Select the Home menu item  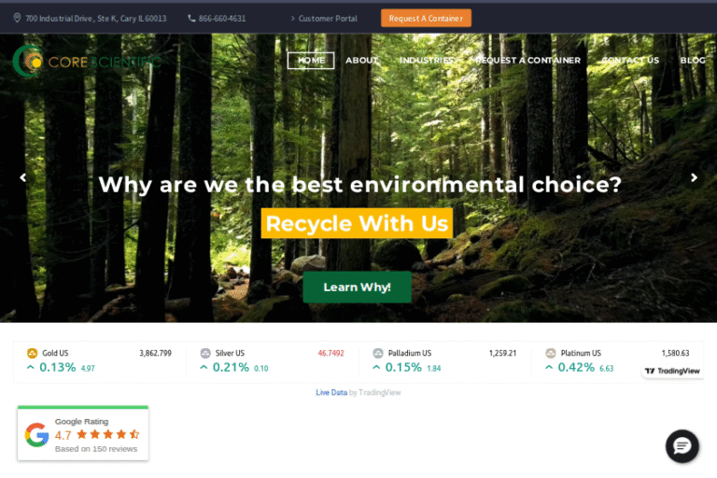pos(311,61)
